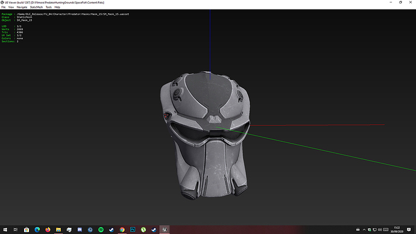Launch Google Chrome from the taskbar
The image size is (416, 234).
(122, 230)
